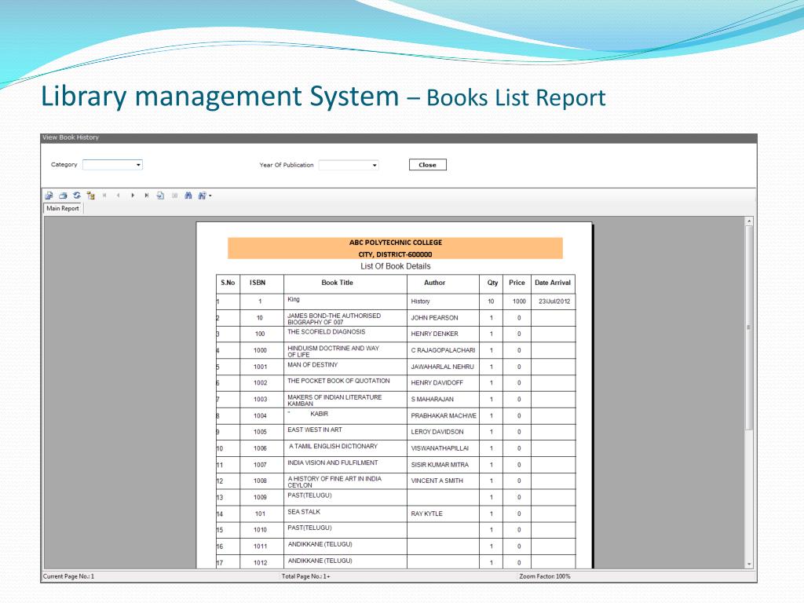804x603 pixels.
Task: Go to the next page icon
Action: click(133, 196)
